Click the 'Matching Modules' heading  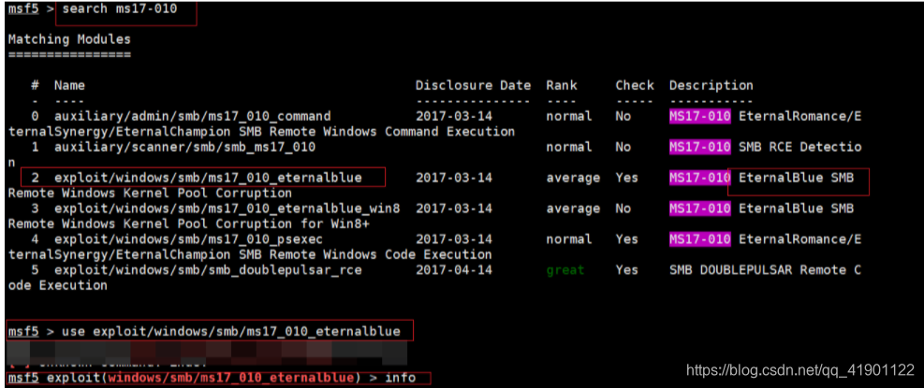[x=69, y=39]
